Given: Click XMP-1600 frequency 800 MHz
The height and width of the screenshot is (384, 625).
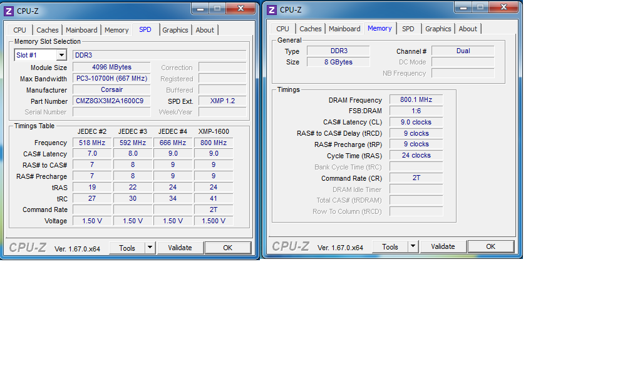Looking at the screenshot, I should (214, 143).
